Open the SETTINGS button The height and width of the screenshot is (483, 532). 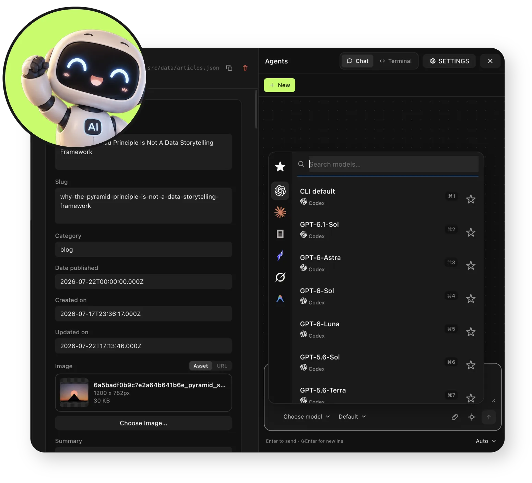tap(449, 61)
